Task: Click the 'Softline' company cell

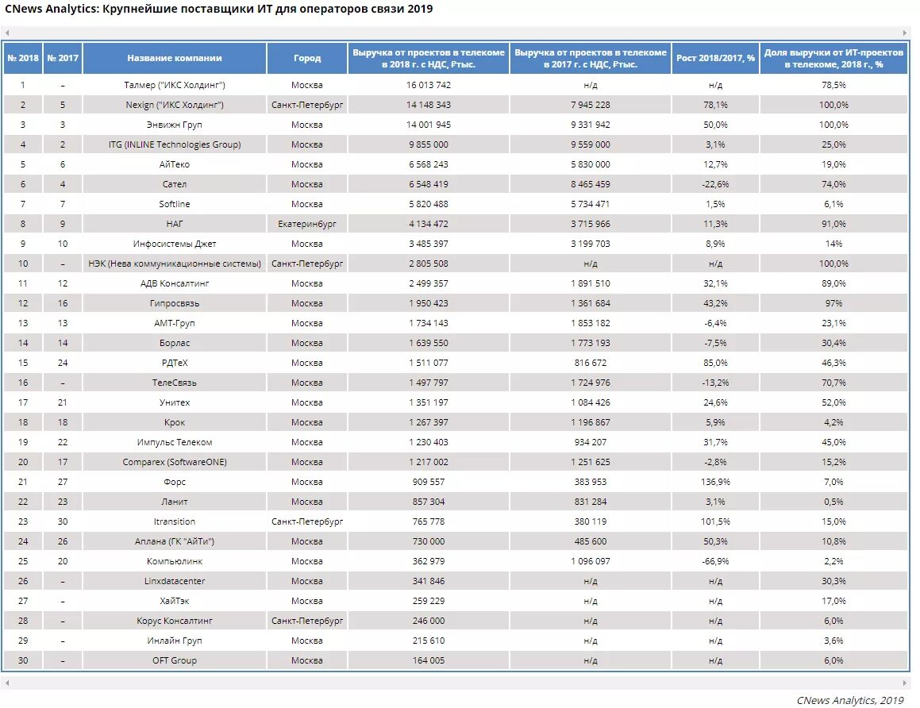Action: 175,204
